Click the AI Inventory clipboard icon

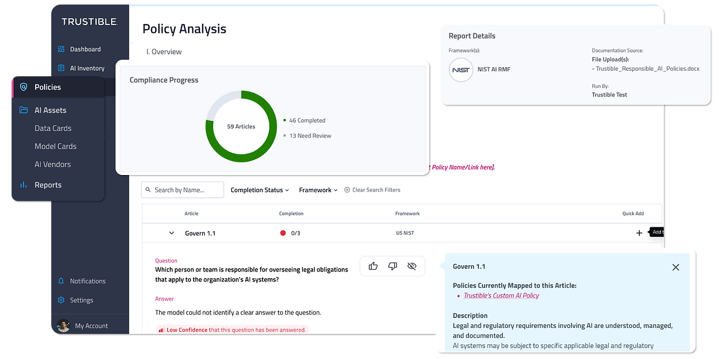tap(61, 68)
